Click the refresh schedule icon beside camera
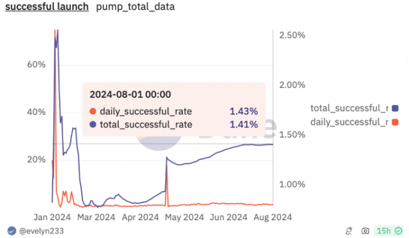This screenshot has height=238, width=409. (x=349, y=231)
